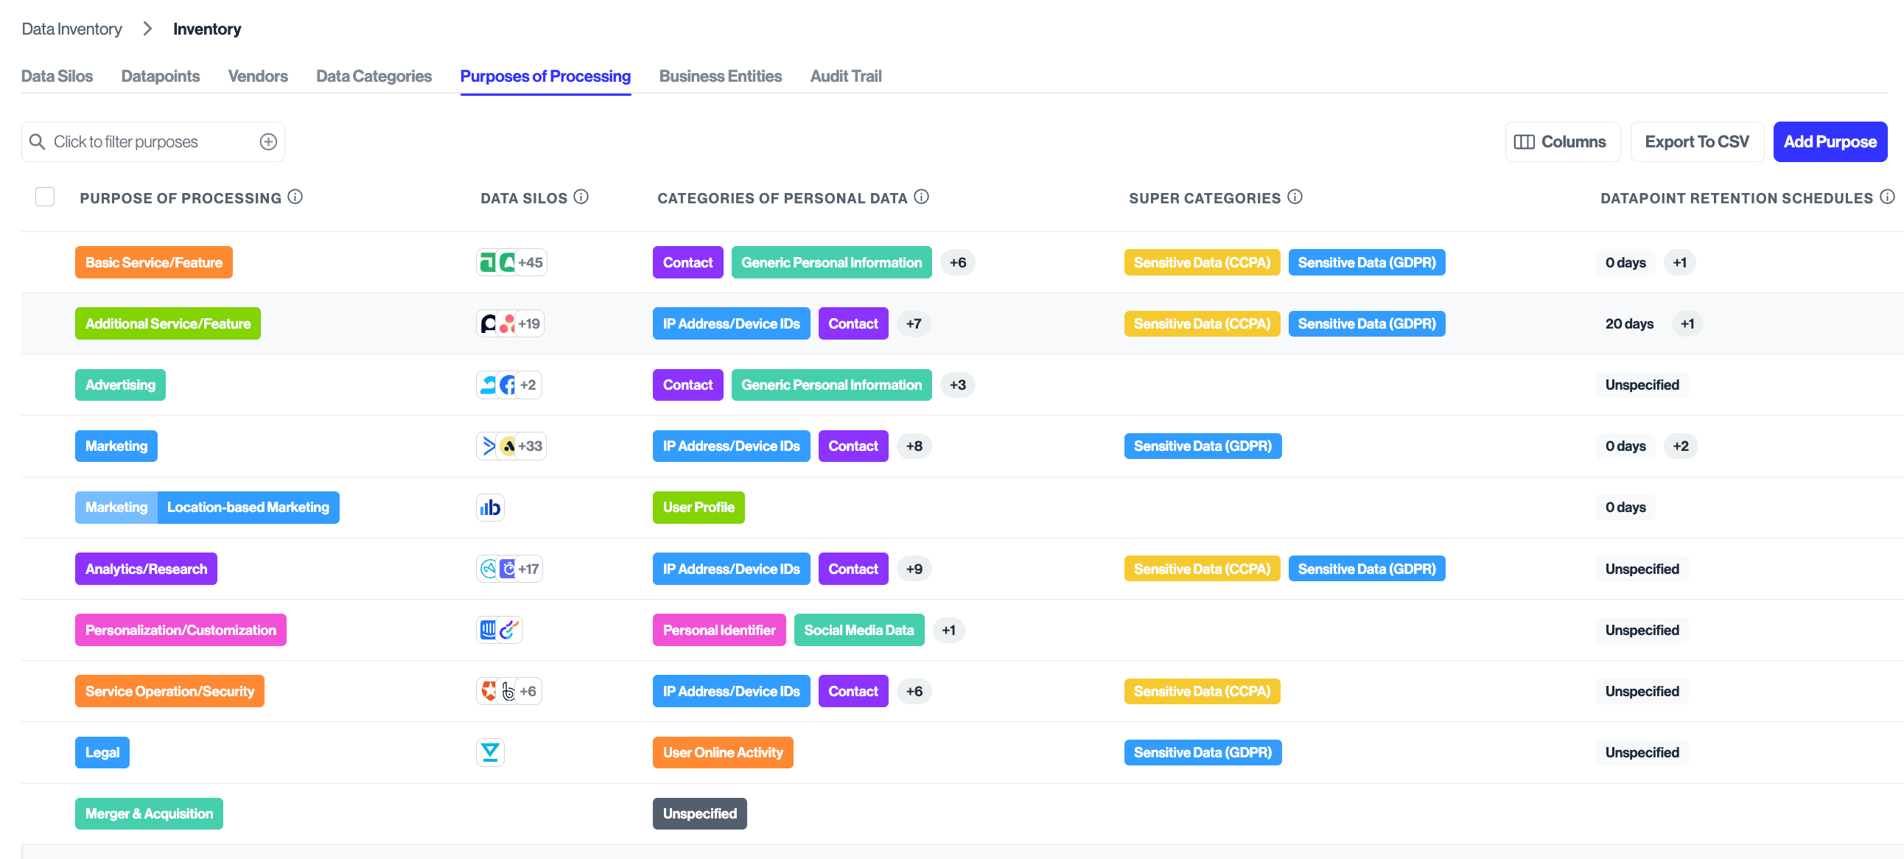The width and height of the screenshot is (1904, 859).
Task: Click the Add Purpose button
Action: tap(1830, 142)
